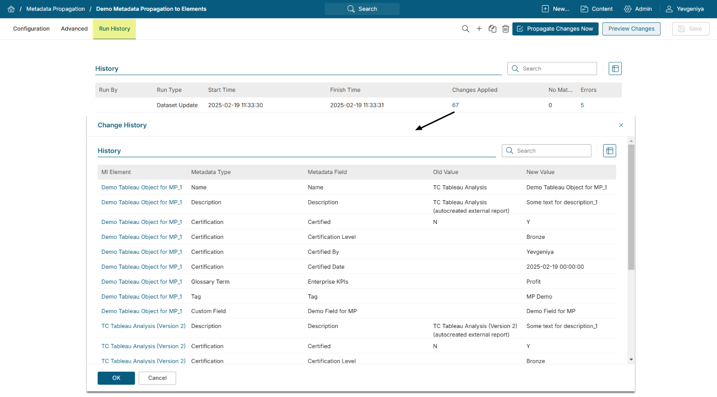Switch to the Advanced tab
The image size is (717, 397).
(x=74, y=29)
